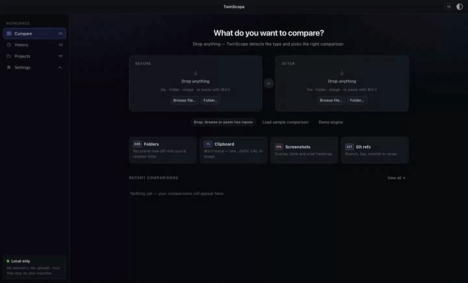Click the Projects folder icon
The height and width of the screenshot is (283, 468).
point(9,56)
